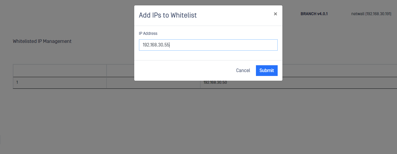Screen dimensions: 397x154
Task: Click empty dialog footer left of Cancel
Action: point(185,71)
